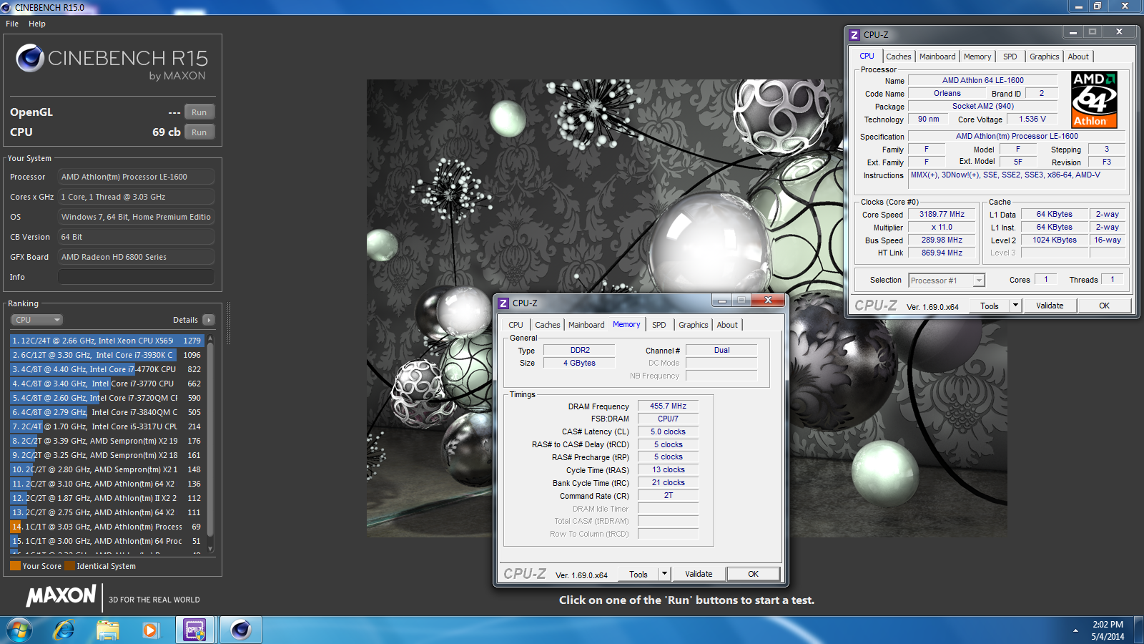Select ranking row 15 with score 51
Screen dimensions: 1144x644
click(107, 541)
